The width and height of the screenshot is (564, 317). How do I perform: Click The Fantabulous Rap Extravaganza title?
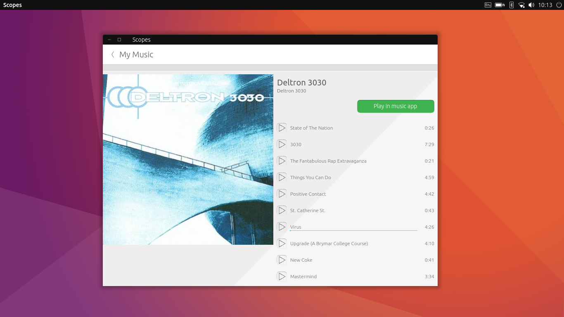pyautogui.click(x=328, y=161)
